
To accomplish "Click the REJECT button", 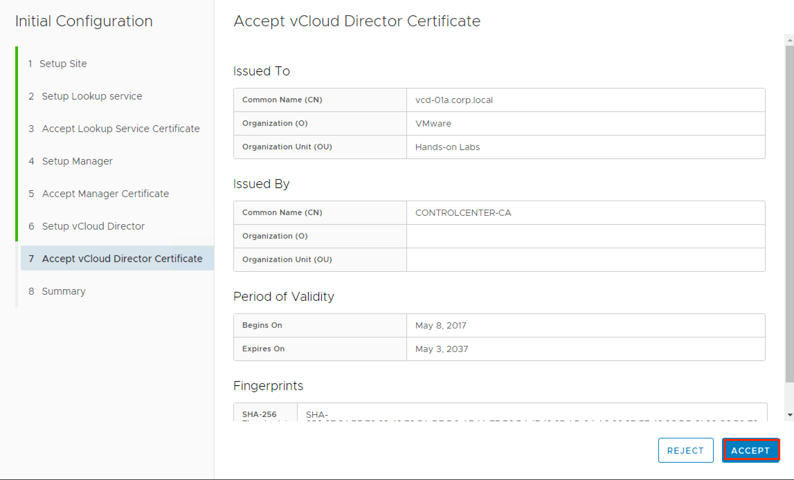I will [685, 450].
